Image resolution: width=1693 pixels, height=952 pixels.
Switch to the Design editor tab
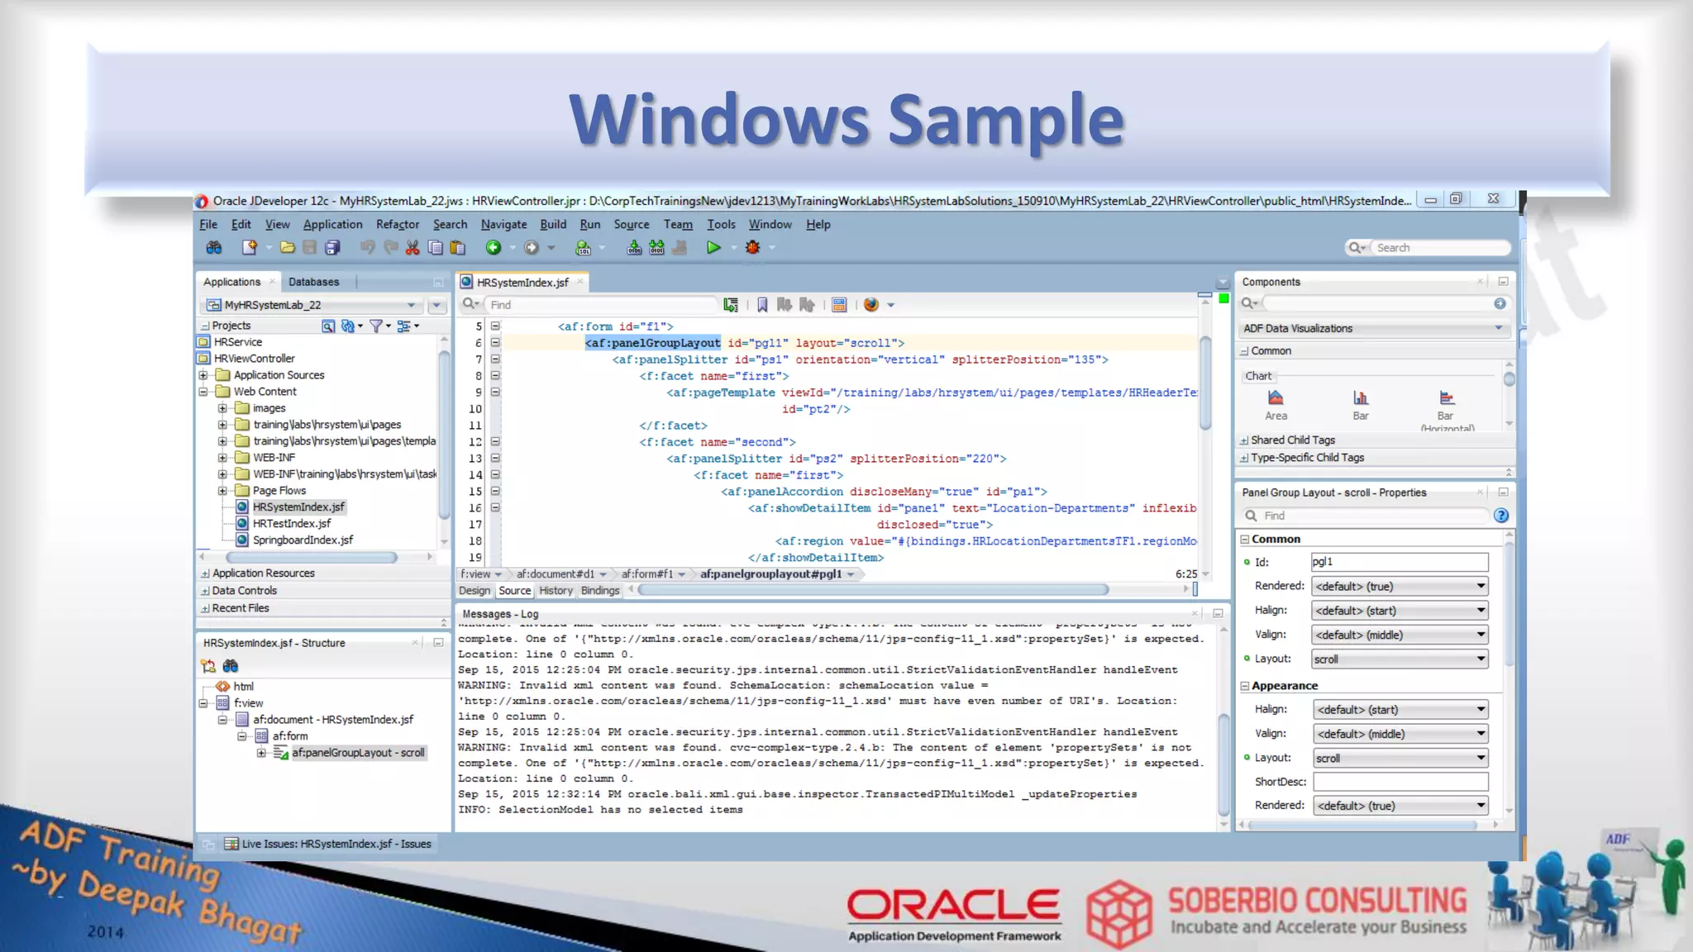(475, 590)
